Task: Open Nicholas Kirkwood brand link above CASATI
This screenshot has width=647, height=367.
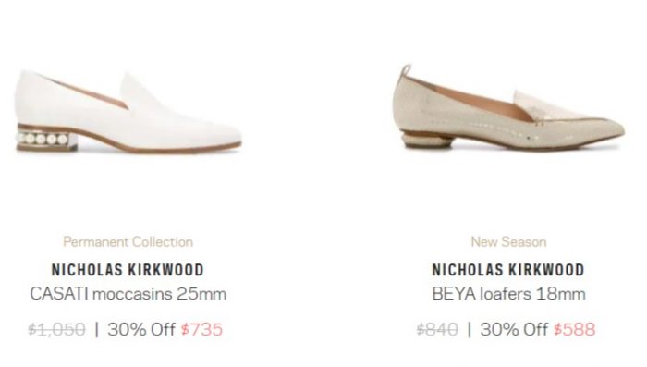Action: (x=128, y=270)
